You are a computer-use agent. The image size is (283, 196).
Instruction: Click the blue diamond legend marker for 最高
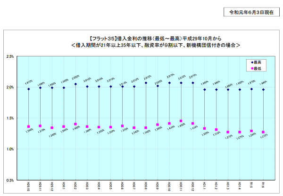click(x=252, y=63)
